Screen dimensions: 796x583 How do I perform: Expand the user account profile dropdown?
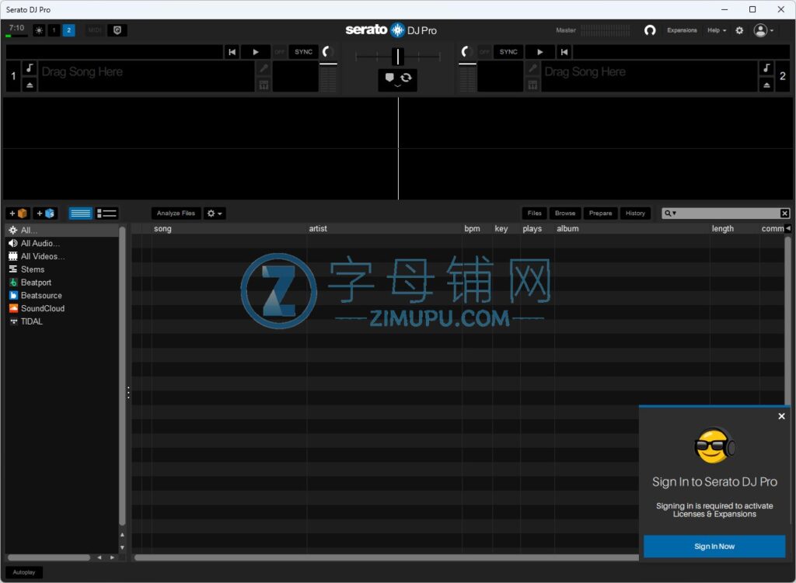click(763, 30)
